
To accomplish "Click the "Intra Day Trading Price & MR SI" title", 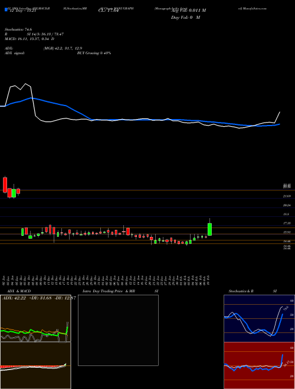I will 122,291.
